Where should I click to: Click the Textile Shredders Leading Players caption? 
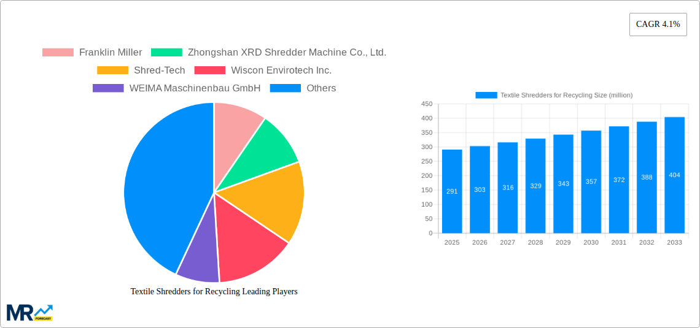[x=214, y=291]
